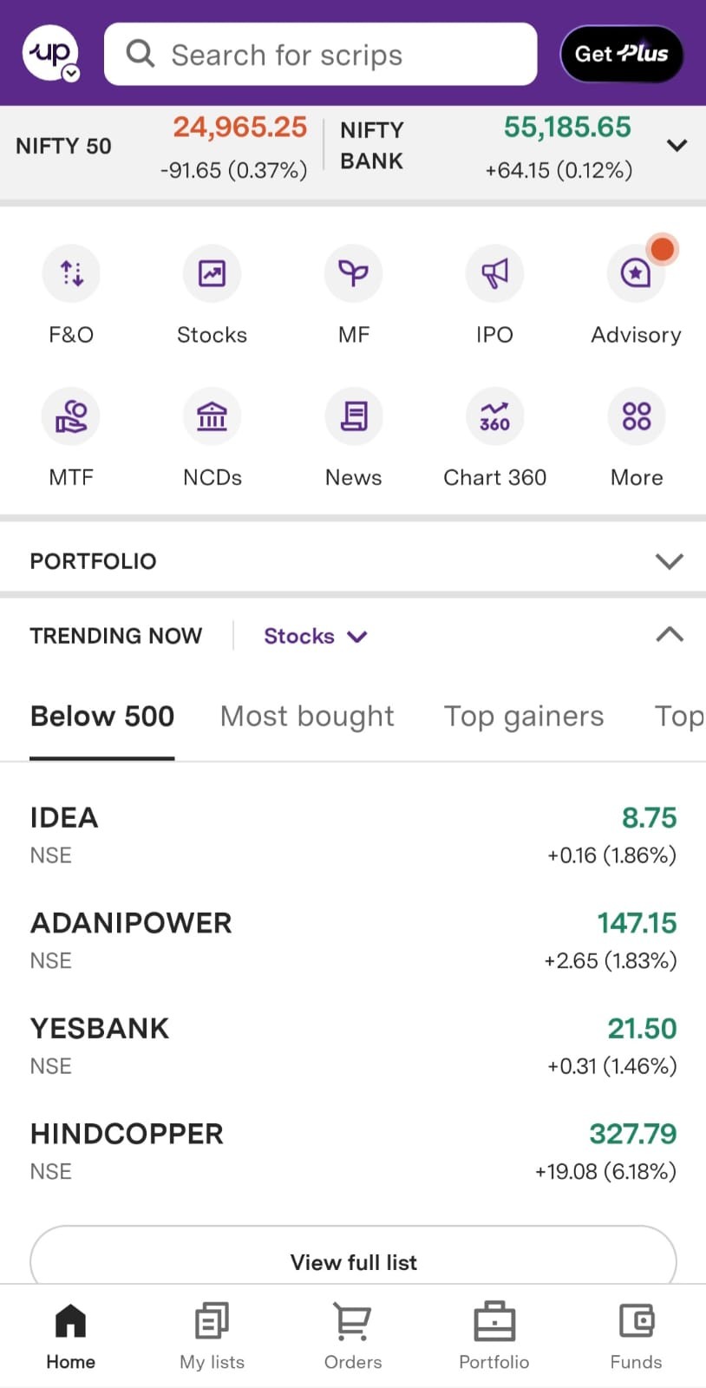Open the NCDs bank icon
This screenshot has width=706, height=1388.
[x=212, y=416]
